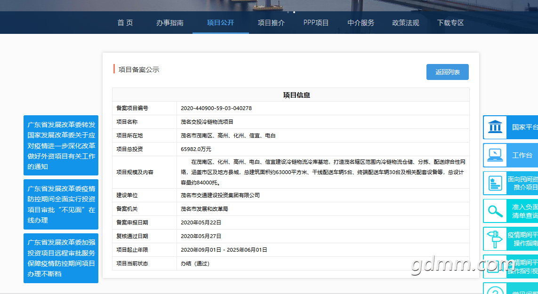The width and height of the screenshot is (538, 294).
Task: Click the 返回列表 button
Action: click(x=448, y=72)
